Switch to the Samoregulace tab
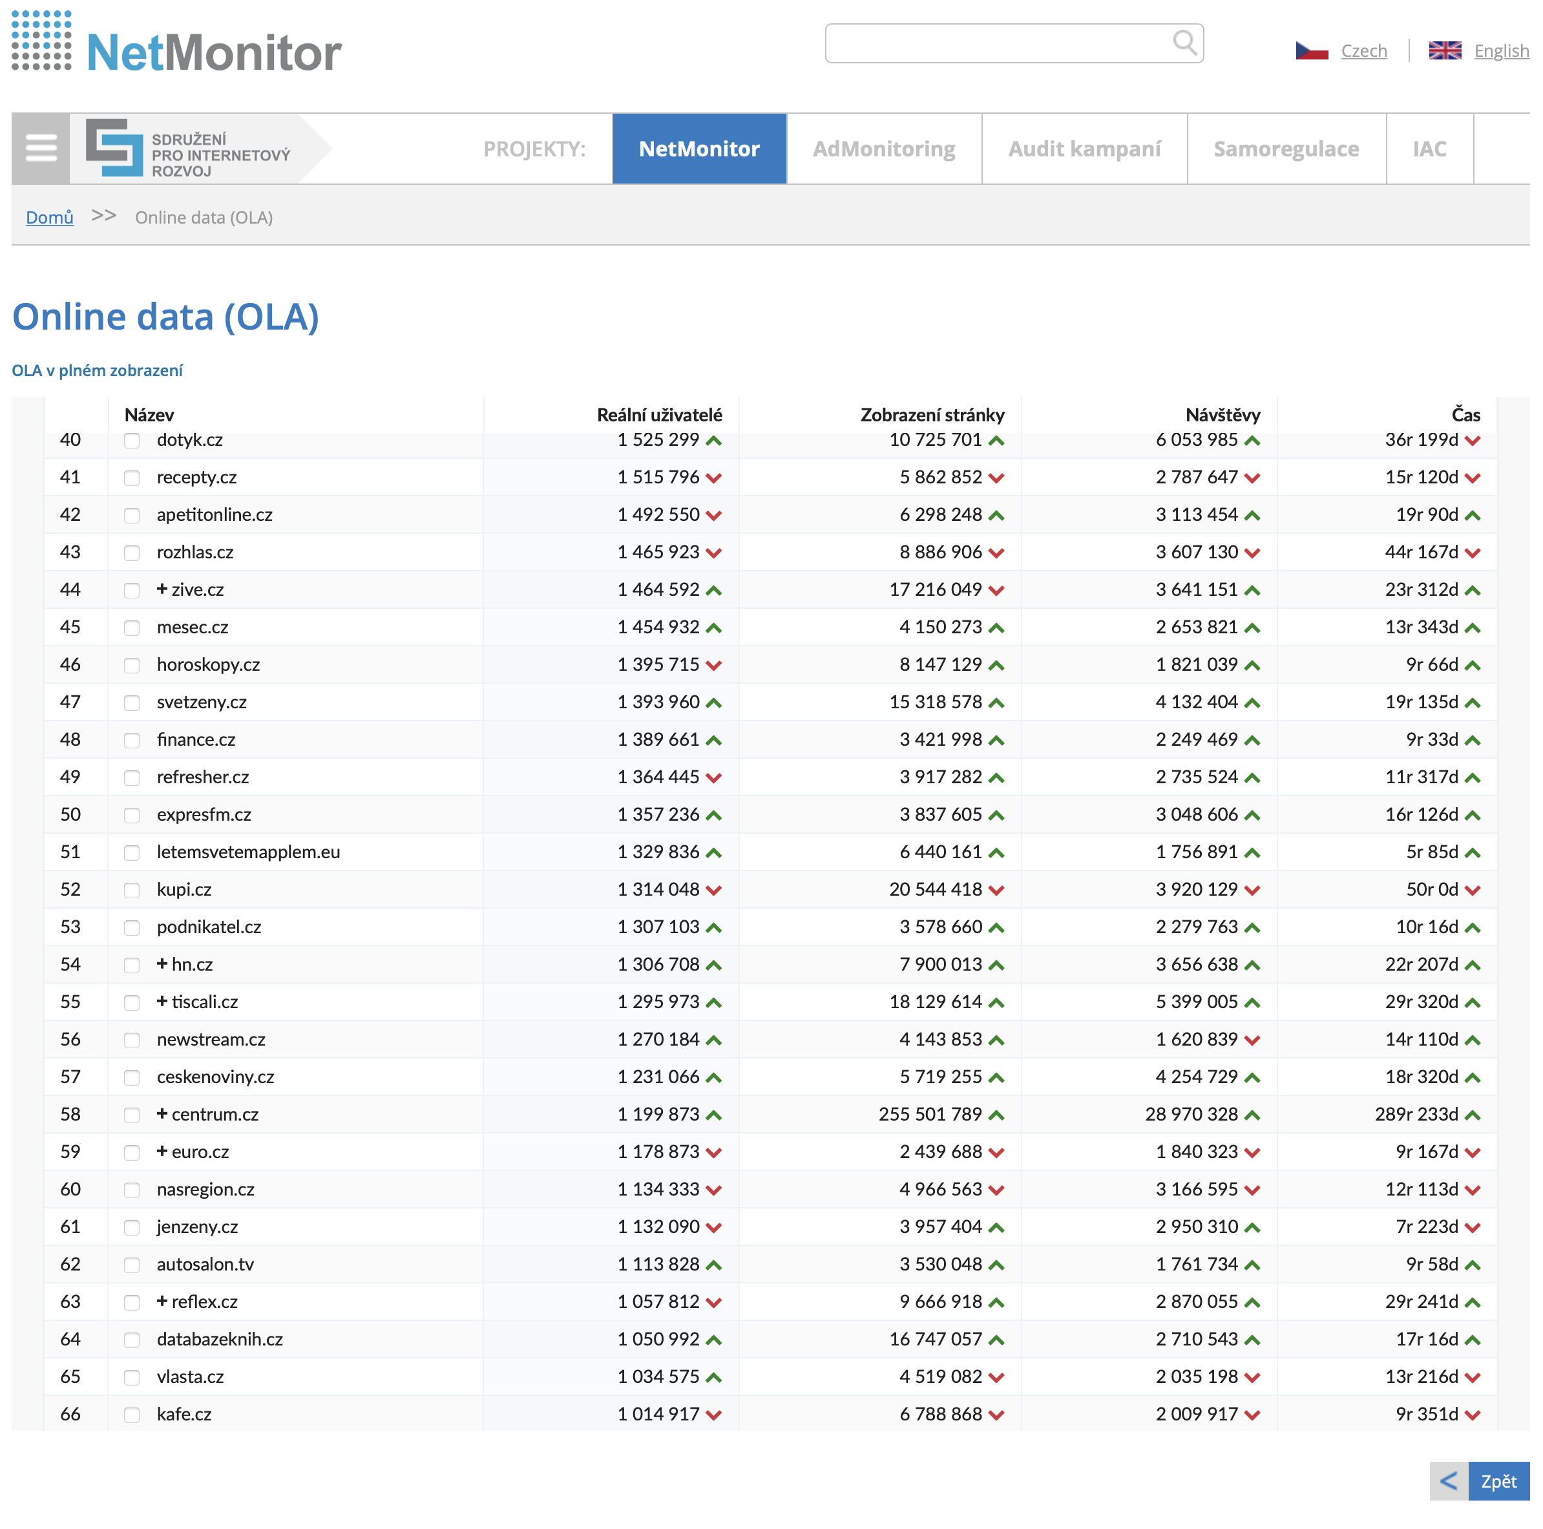This screenshot has width=1543, height=1529. [1285, 149]
